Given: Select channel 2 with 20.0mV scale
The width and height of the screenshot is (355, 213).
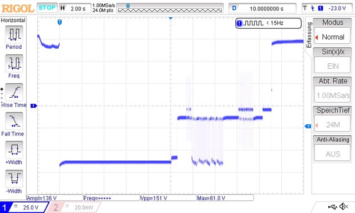Looking at the screenshot, I should pyautogui.click(x=74, y=207).
